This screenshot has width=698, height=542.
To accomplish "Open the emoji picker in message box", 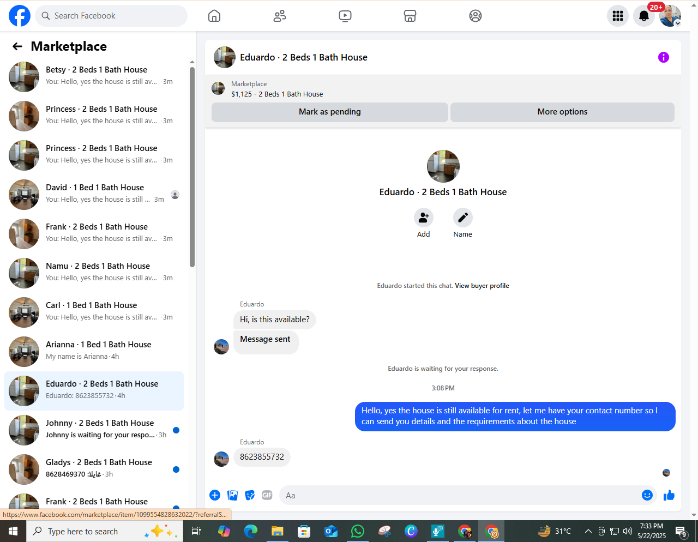I will pyautogui.click(x=647, y=495).
